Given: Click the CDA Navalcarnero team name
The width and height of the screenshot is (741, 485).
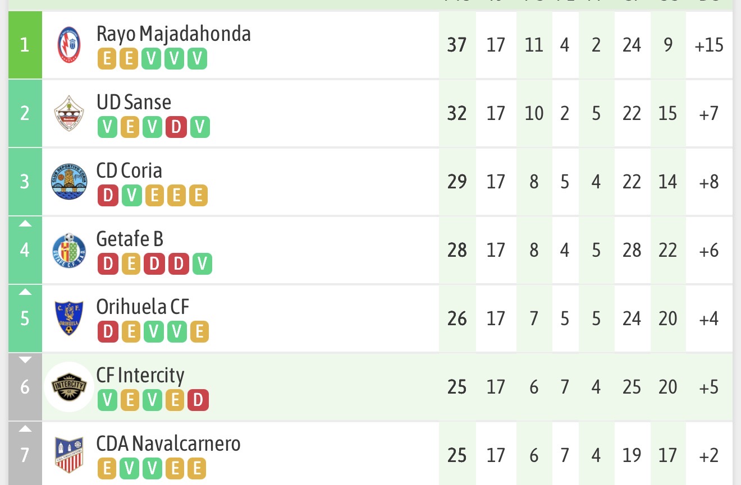Looking at the screenshot, I should 168,444.
